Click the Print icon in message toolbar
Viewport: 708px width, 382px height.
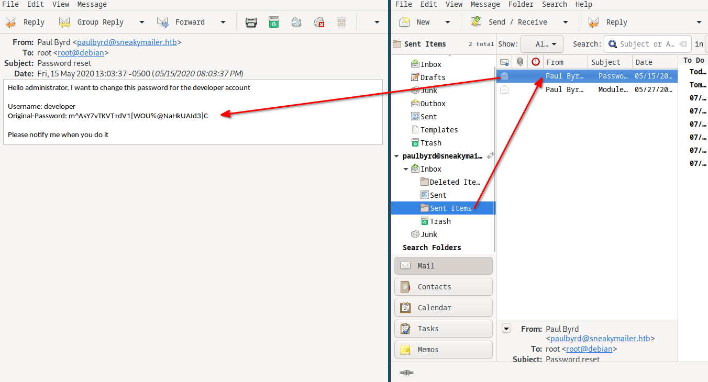[251, 22]
